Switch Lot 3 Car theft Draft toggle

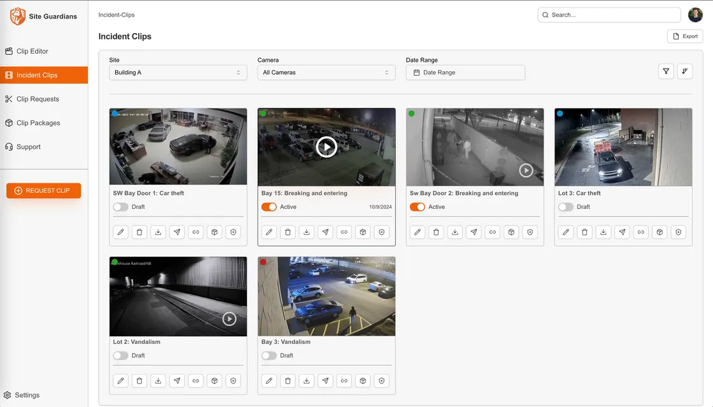tap(565, 207)
